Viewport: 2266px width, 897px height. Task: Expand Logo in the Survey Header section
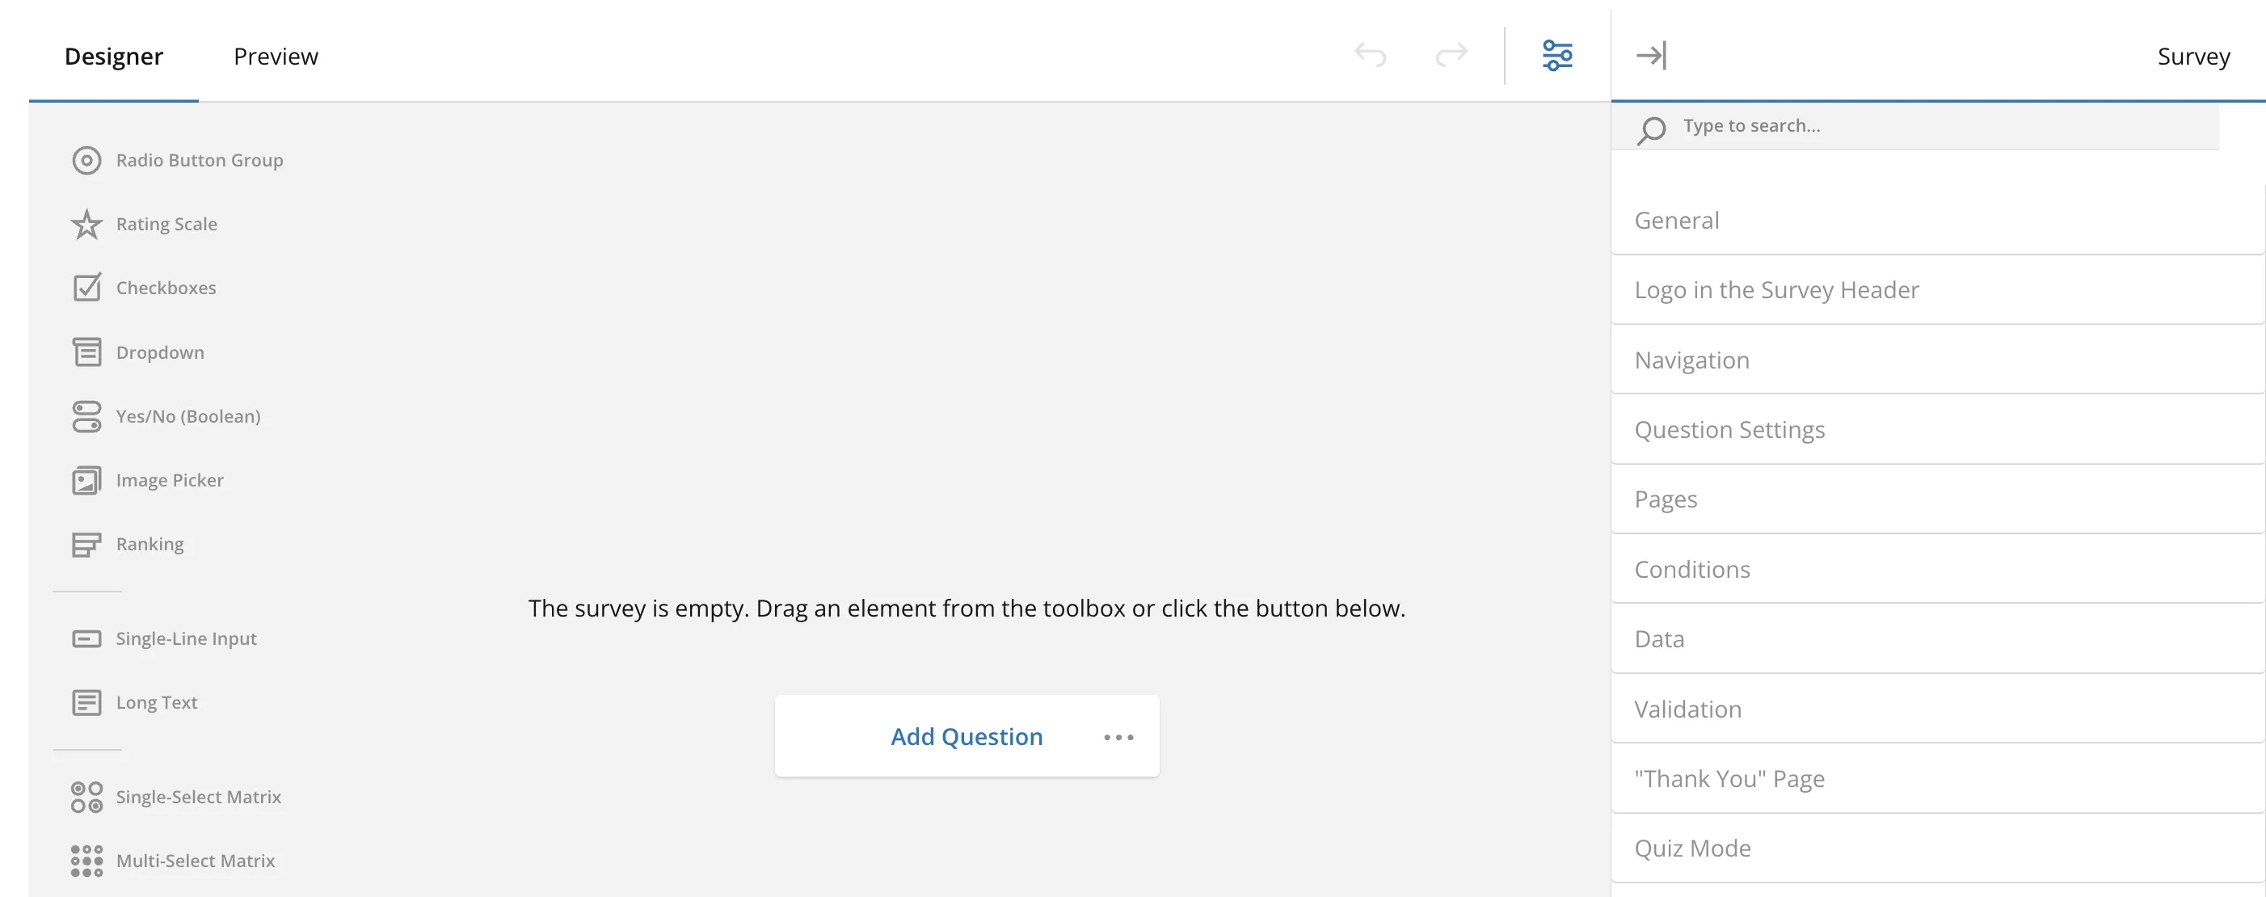click(1938, 290)
